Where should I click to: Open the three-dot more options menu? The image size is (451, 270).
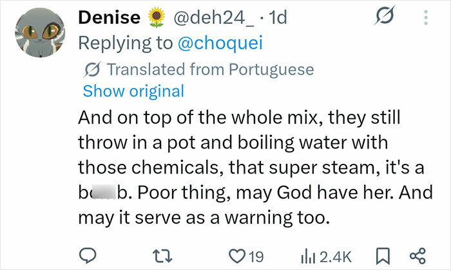click(x=426, y=19)
